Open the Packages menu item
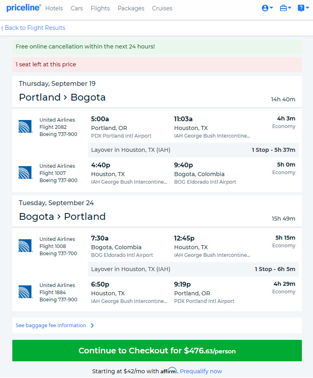 pyautogui.click(x=131, y=8)
